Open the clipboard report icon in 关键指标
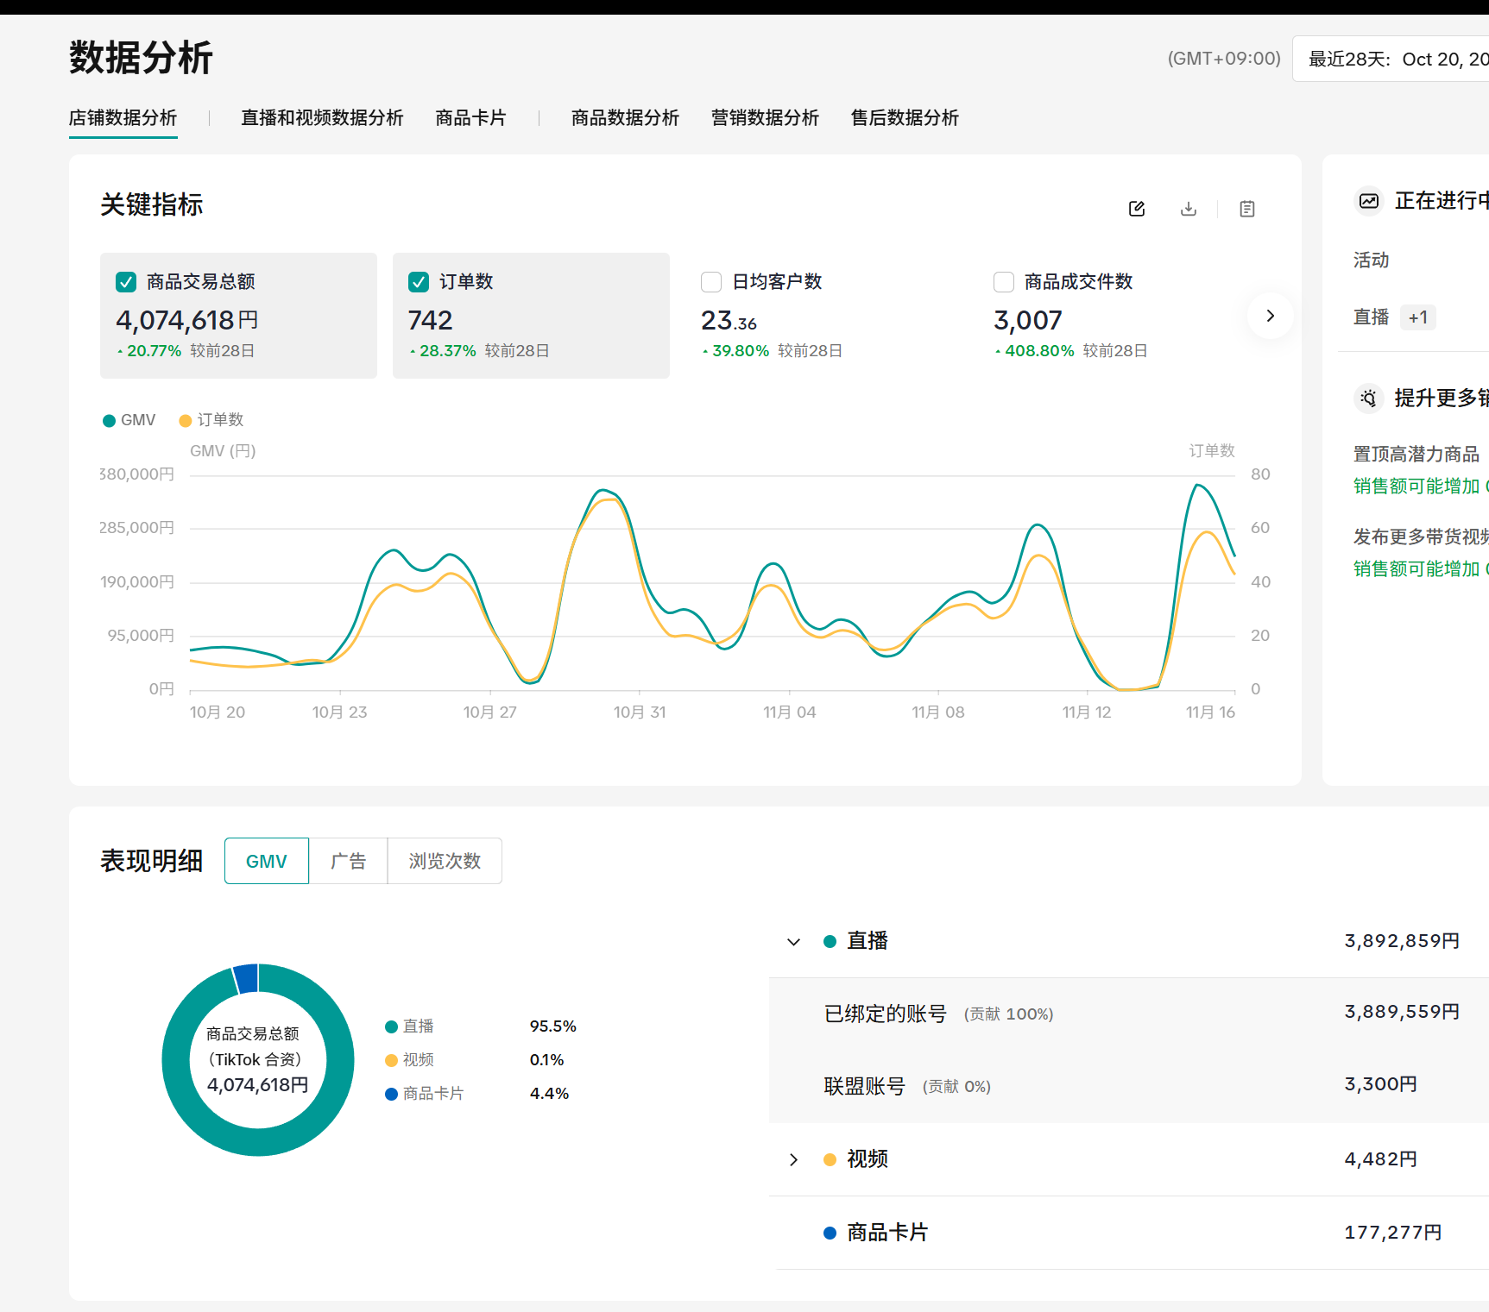Viewport: 1489px width, 1312px height. 1246,209
